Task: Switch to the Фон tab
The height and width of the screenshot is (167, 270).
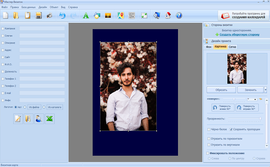Action: [209, 47]
